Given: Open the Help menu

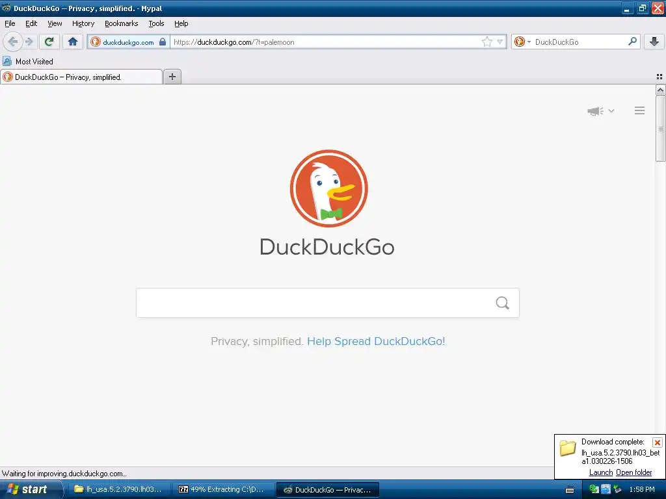Looking at the screenshot, I should [181, 23].
